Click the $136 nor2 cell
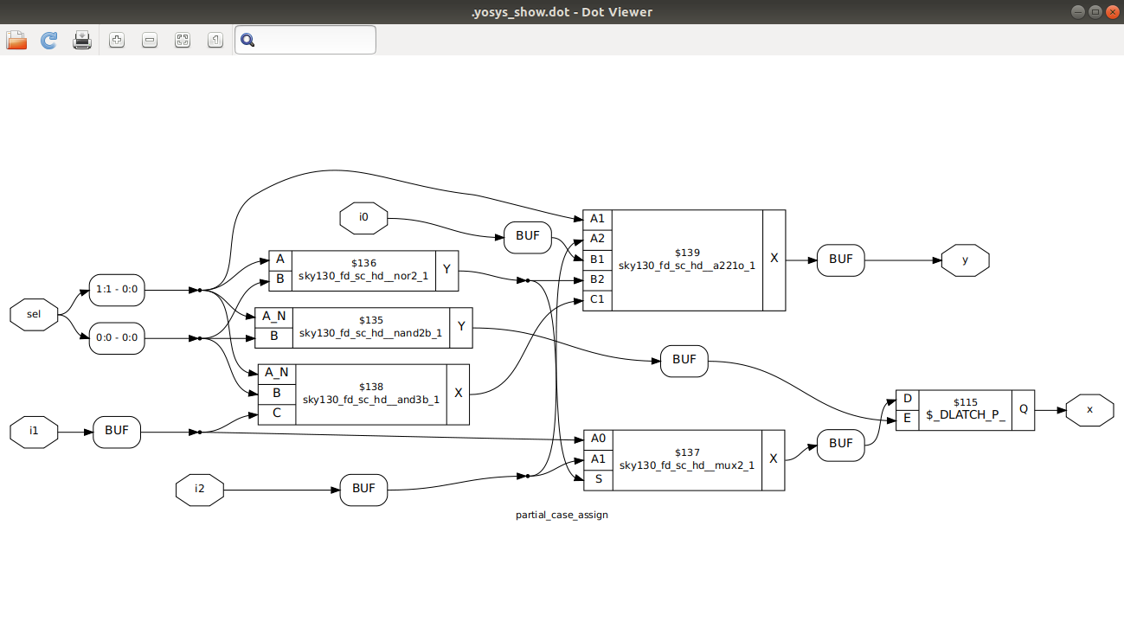Image resolution: width=1124 pixels, height=641 pixels. click(363, 269)
